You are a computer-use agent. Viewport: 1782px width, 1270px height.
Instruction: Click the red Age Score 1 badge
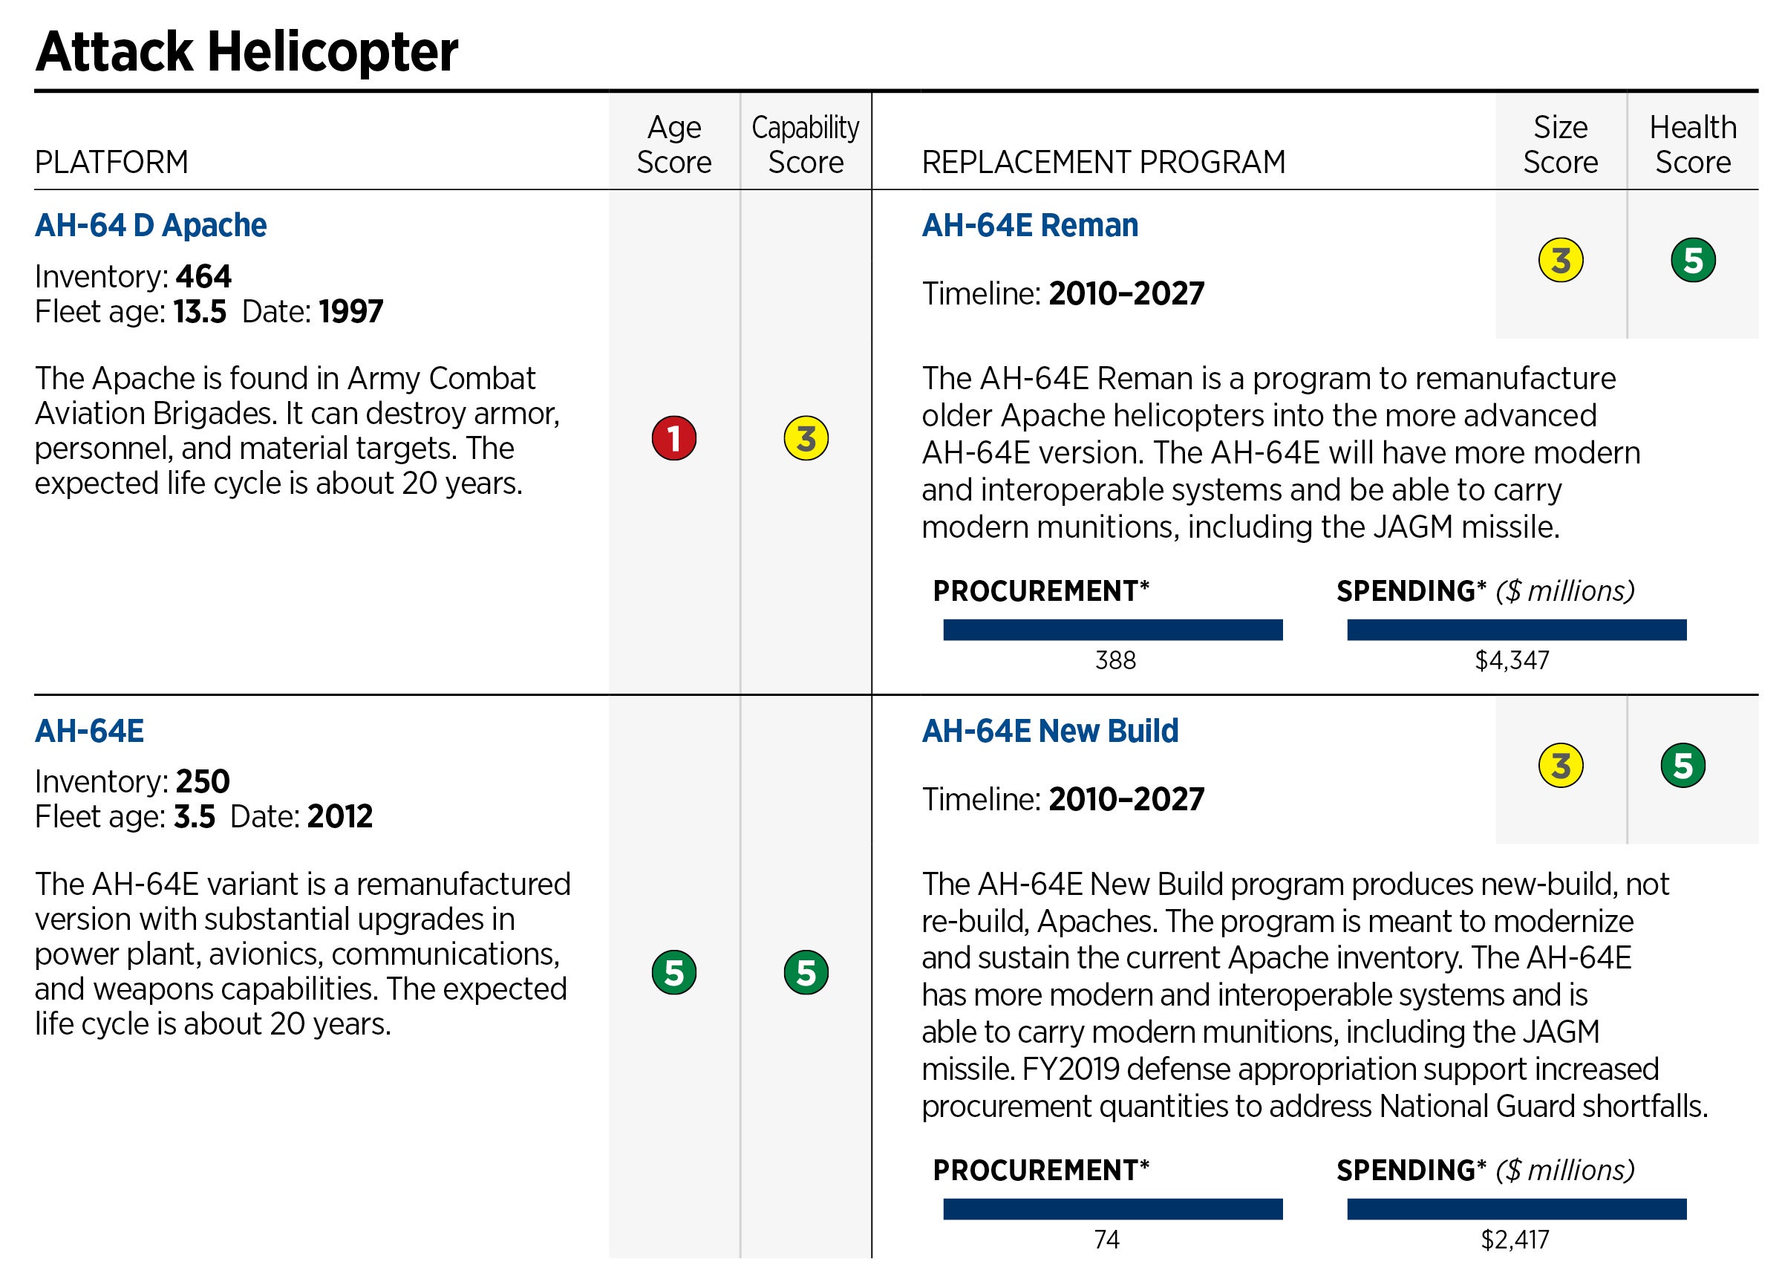673,438
